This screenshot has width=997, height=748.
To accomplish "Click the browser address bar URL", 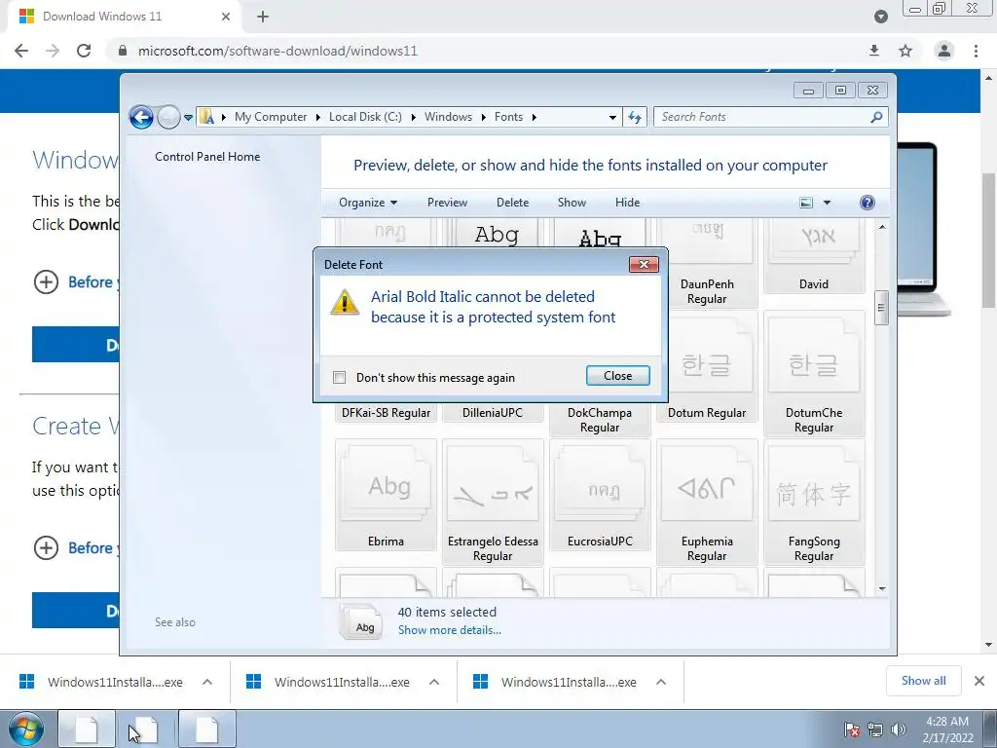I will coord(277,51).
